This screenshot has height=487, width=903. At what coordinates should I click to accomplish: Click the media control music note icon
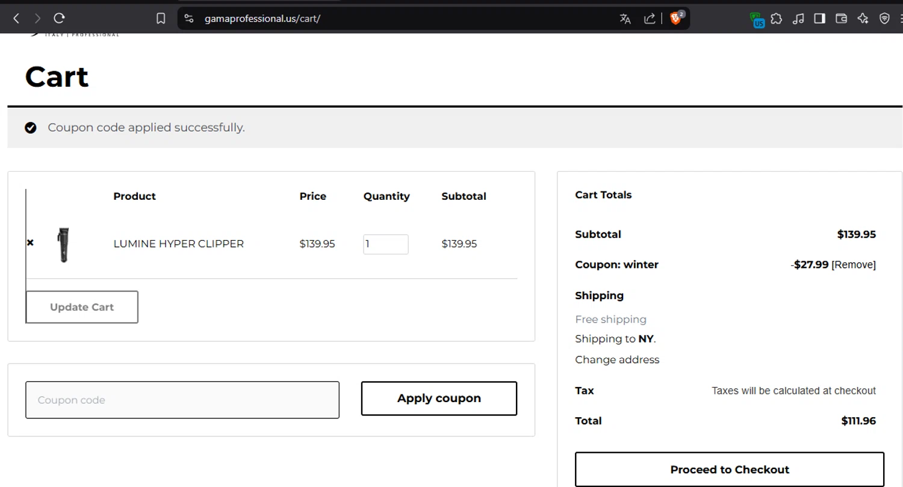tap(798, 19)
